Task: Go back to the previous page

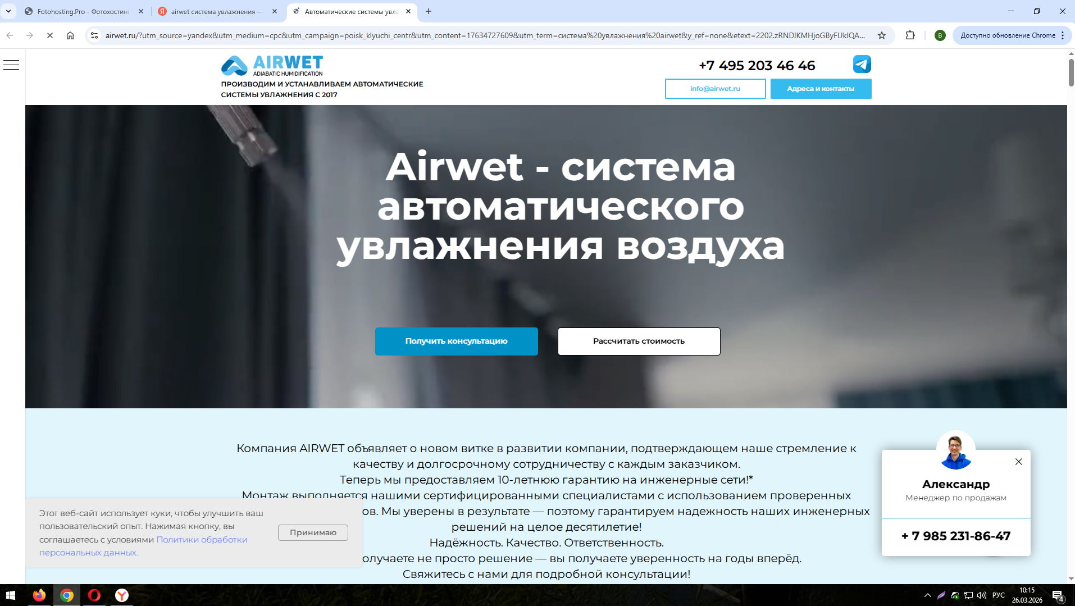Action: pyautogui.click(x=10, y=35)
